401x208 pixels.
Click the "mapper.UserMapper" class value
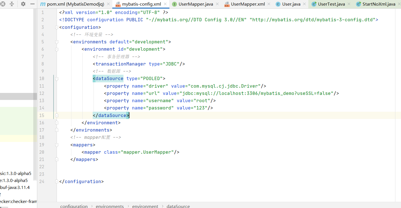click(147, 152)
